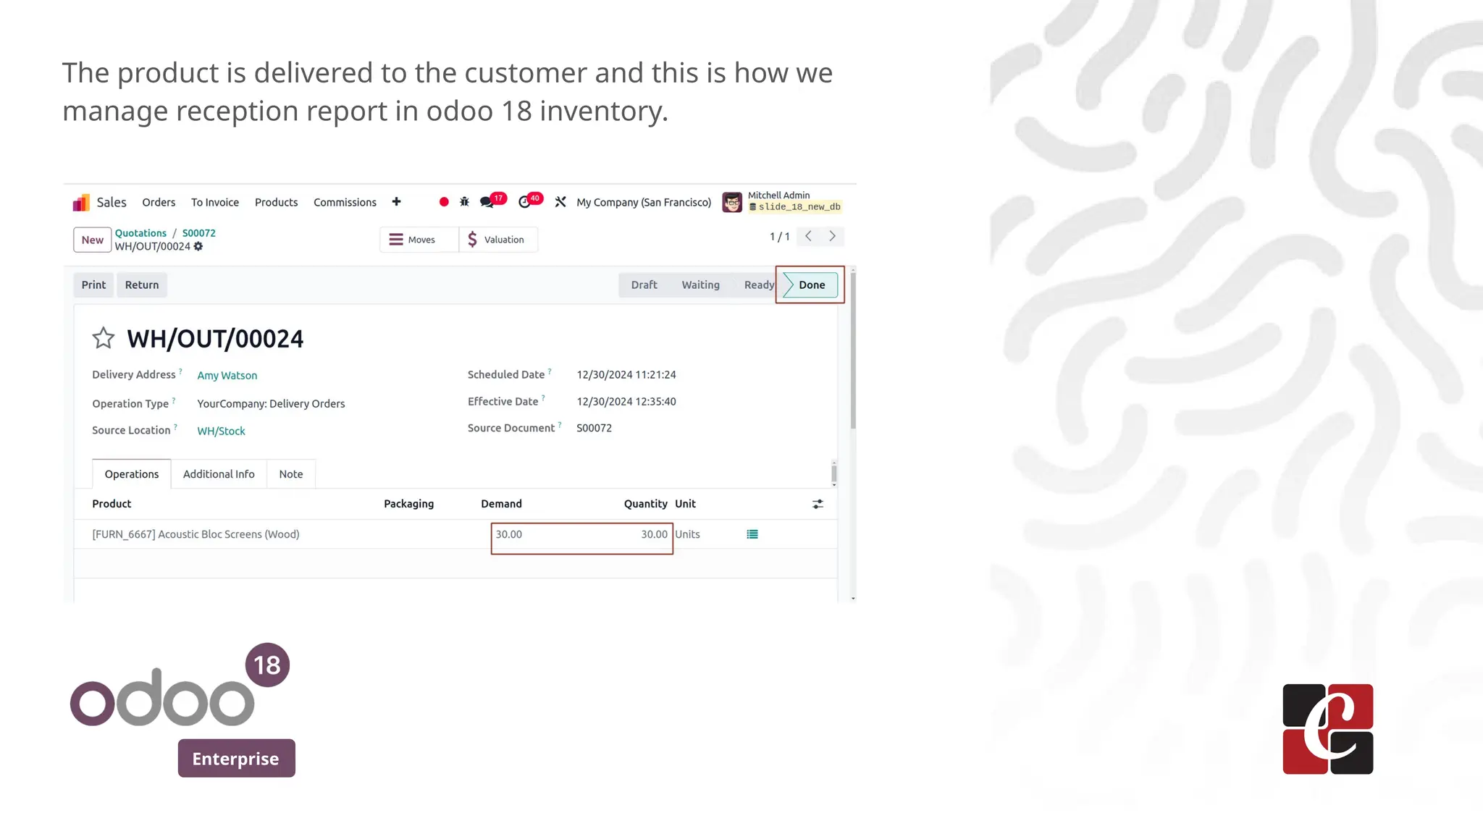Viewport: 1483px width, 834px height.
Task: Open the Commissions menu
Action: click(x=345, y=203)
